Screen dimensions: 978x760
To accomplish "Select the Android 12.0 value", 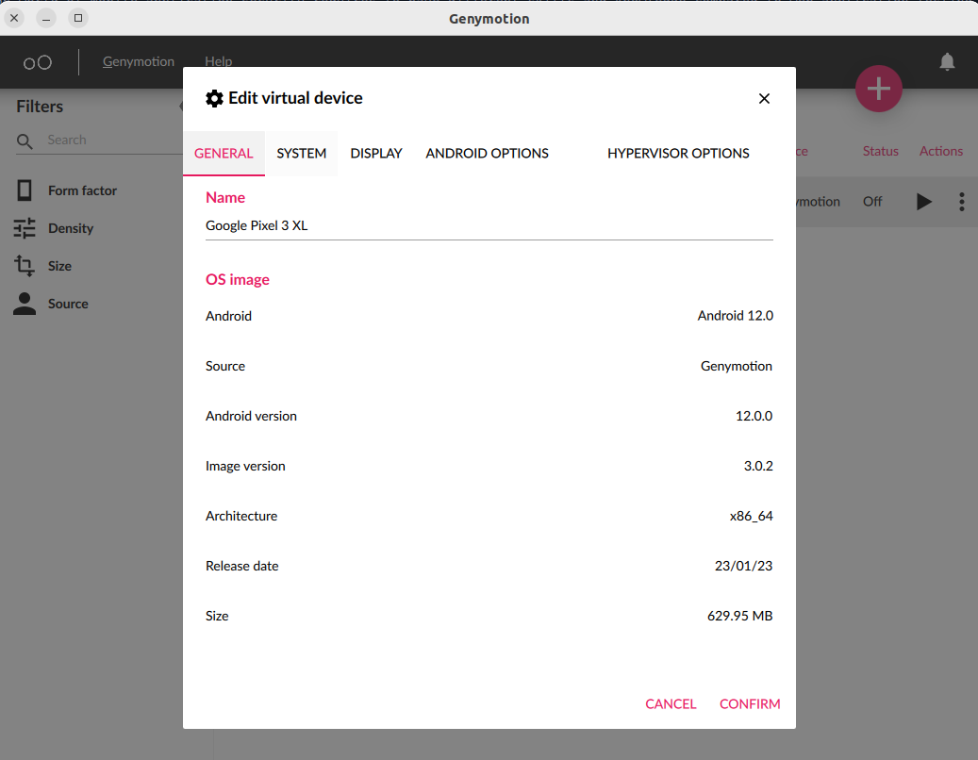I will [x=735, y=316].
